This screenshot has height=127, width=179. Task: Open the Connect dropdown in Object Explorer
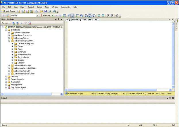pyautogui.click(x=6, y=23)
